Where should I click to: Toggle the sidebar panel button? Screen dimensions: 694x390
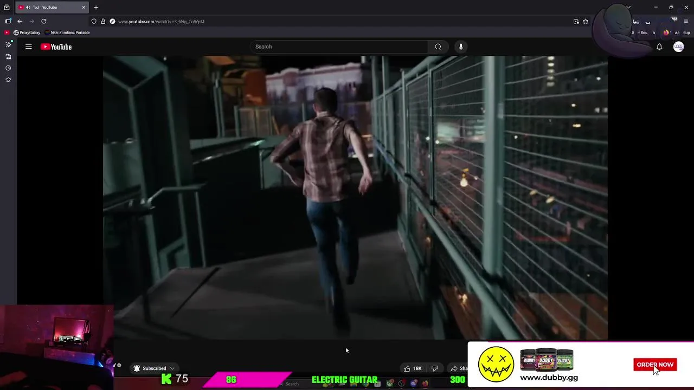coord(8,21)
